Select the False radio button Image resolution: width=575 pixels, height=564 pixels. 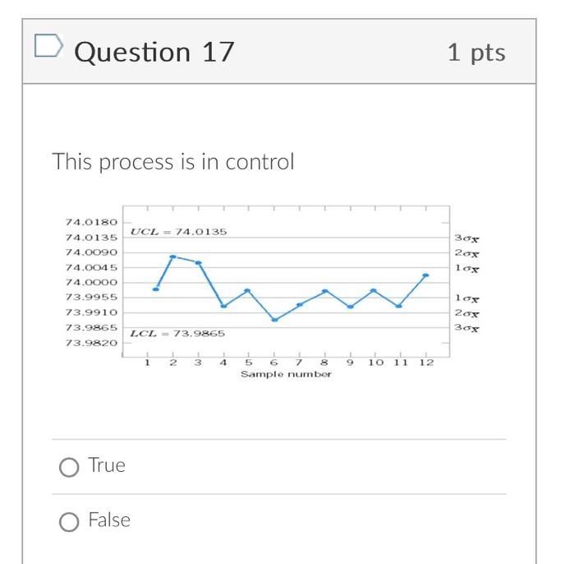pos(69,522)
